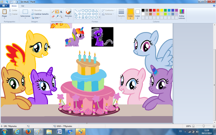
Task: Pick the purple color swatch
Action: [x=177, y=10]
